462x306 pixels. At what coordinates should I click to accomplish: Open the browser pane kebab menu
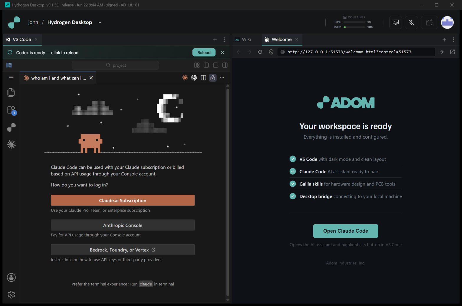(x=453, y=39)
